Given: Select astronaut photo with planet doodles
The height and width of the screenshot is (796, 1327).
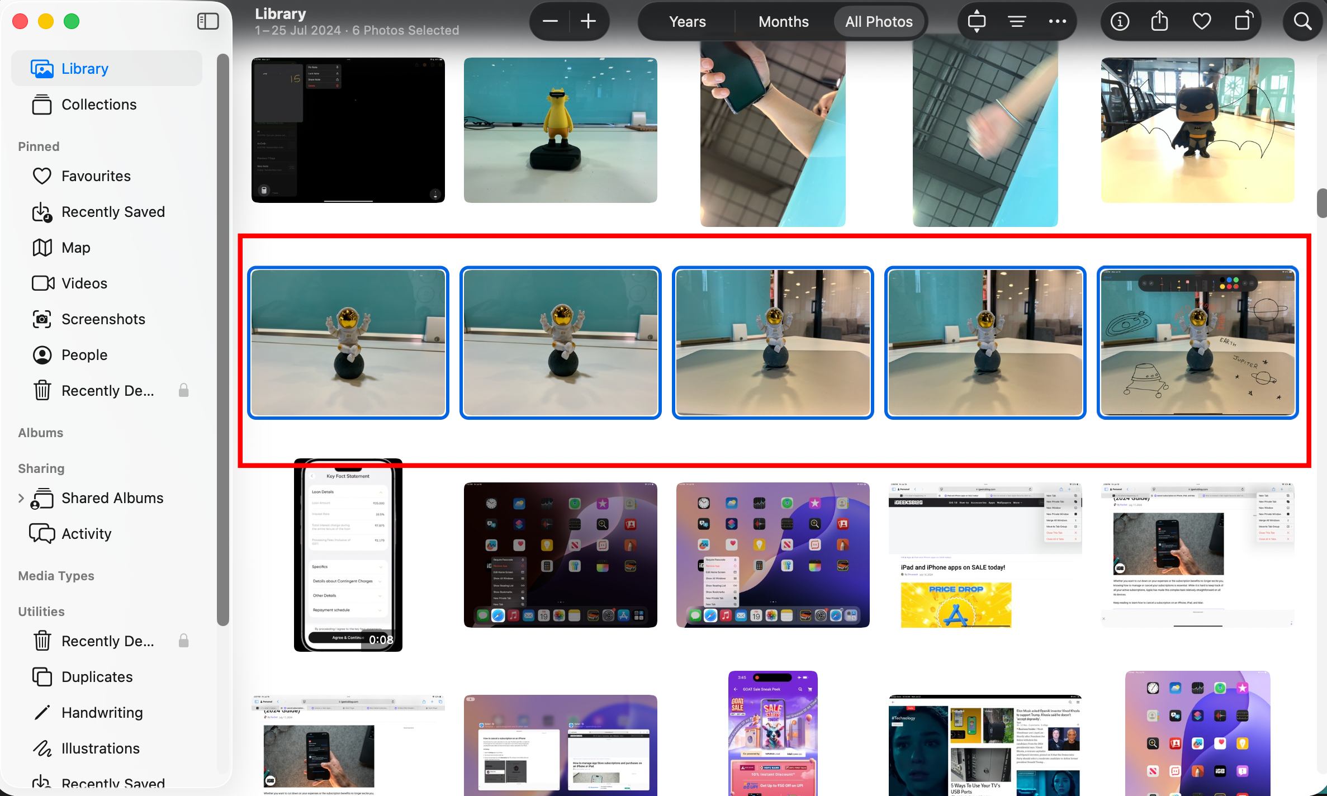Looking at the screenshot, I should (x=1198, y=343).
